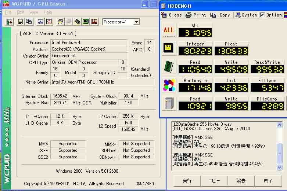Open the Edit menu in WCPUID
The width and height of the screenshot is (287, 191).
click(20, 12)
